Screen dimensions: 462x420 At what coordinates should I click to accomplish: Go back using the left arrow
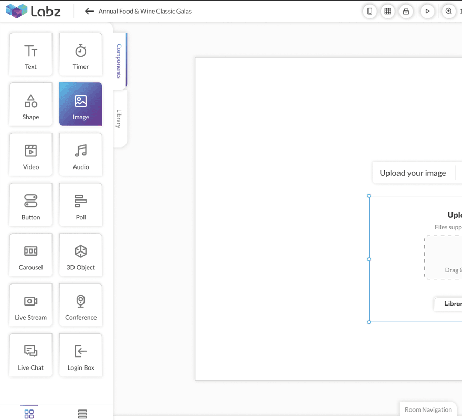pos(89,11)
